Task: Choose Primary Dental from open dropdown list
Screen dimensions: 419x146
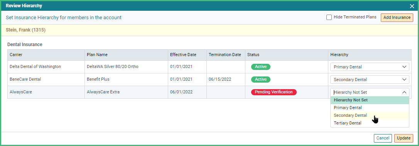Action: pos(370,108)
